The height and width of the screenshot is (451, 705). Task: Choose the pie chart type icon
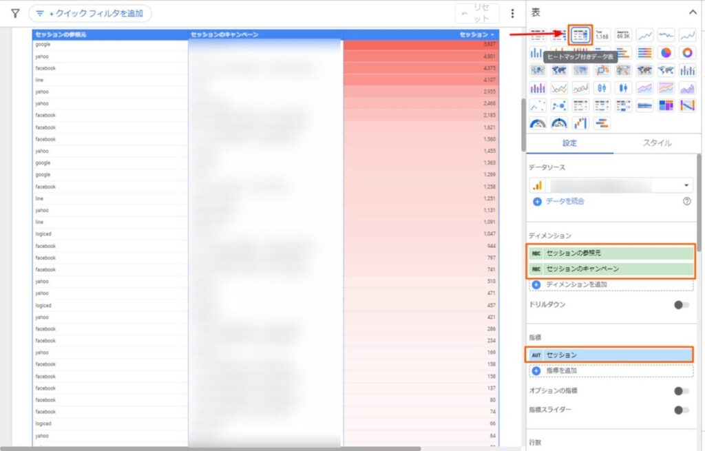(x=666, y=53)
